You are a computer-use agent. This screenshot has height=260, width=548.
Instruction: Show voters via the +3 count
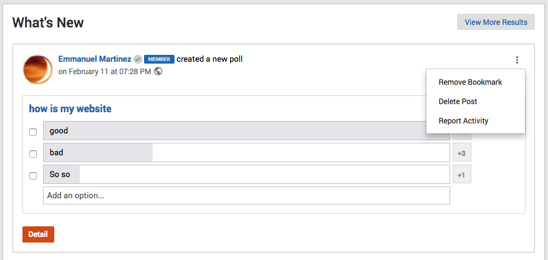[462, 152]
